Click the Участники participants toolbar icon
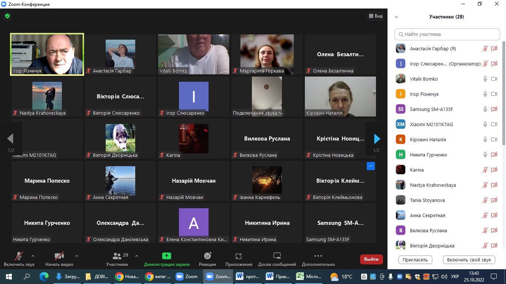506x284 pixels. pyautogui.click(x=117, y=256)
